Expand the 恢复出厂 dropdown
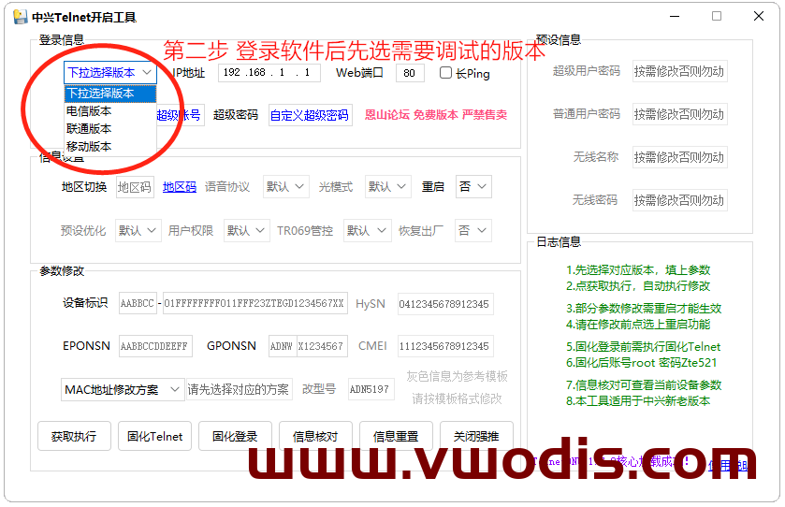The image size is (785, 507). pos(473,231)
